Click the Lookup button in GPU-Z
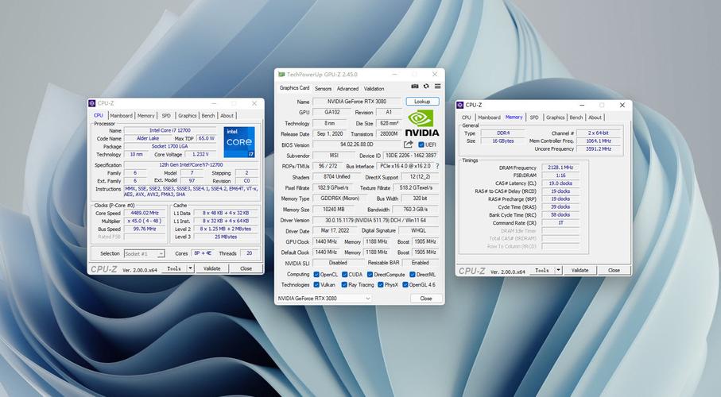This screenshot has width=721, height=397. click(422, 102)
